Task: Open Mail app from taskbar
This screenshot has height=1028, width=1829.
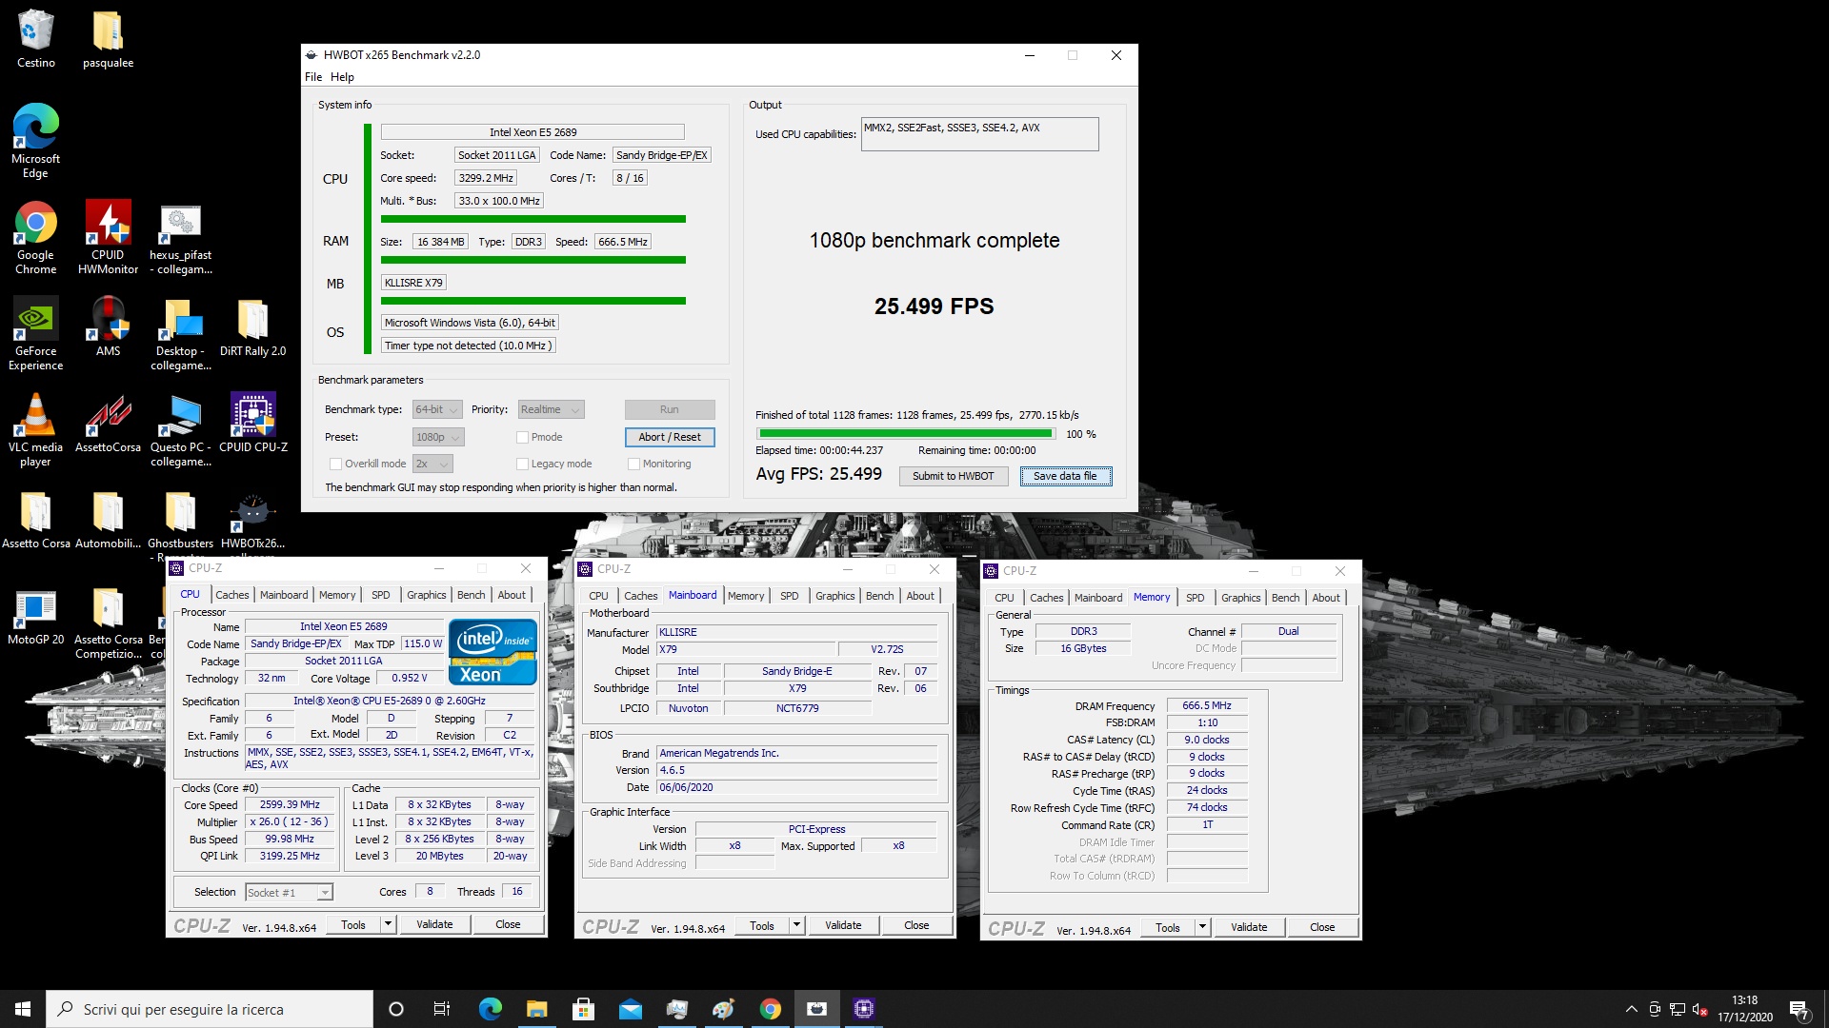Action: point(630,1009)
